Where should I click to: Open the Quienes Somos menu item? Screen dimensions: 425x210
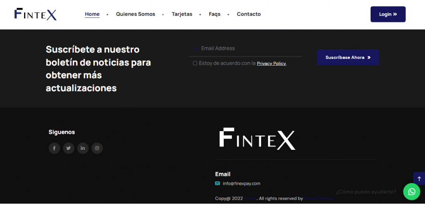[x=135, y=14]
